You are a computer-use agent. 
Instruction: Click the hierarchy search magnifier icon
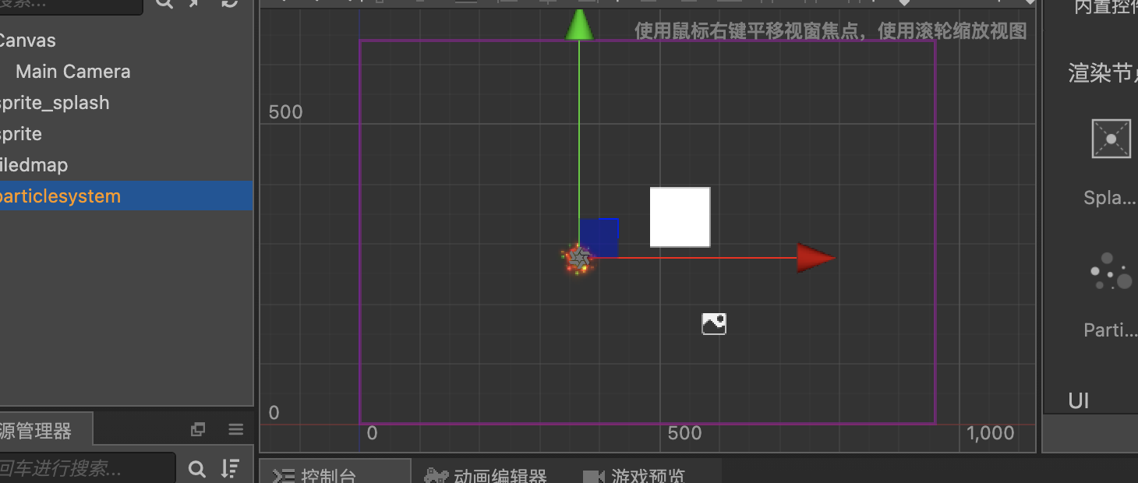164,3
